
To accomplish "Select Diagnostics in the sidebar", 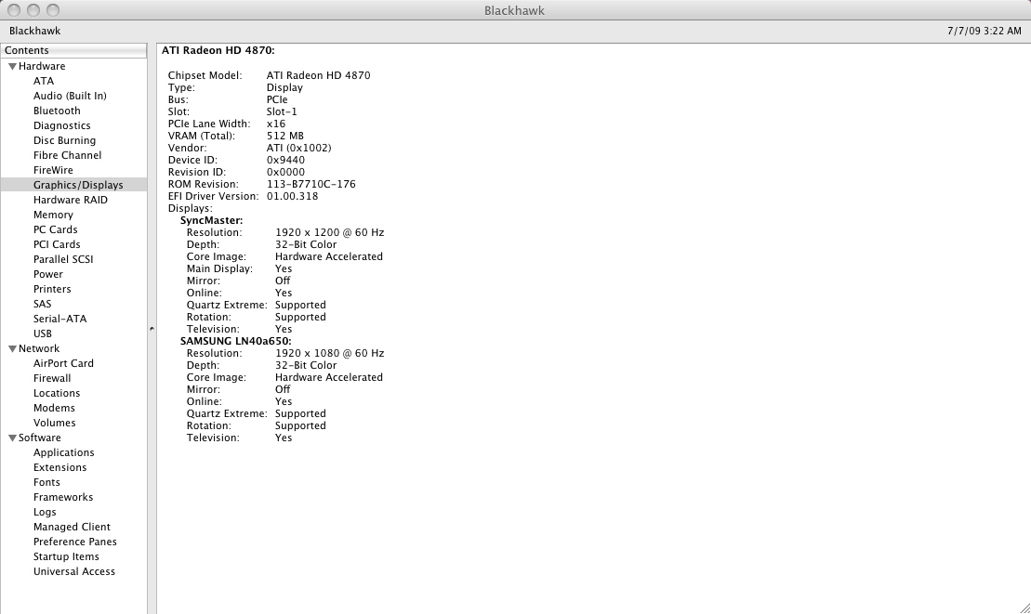I will coord(61,125).
